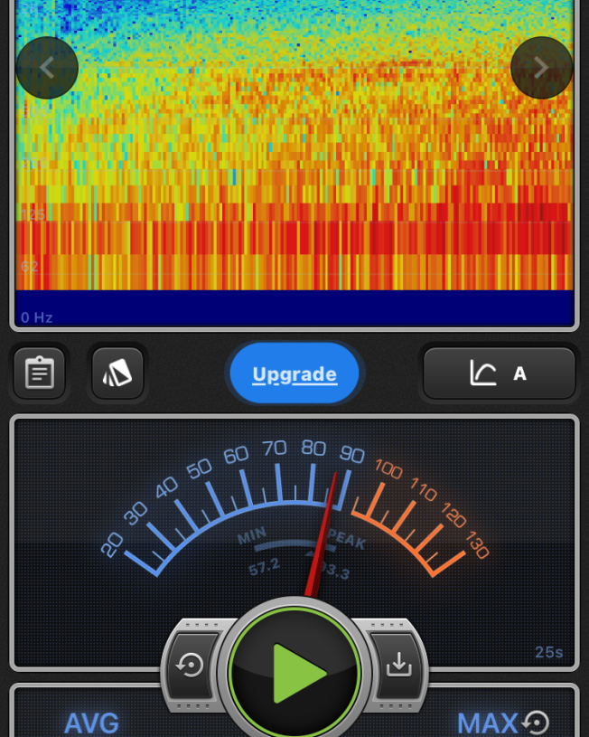Click the Upgrade button

(294, 373)
